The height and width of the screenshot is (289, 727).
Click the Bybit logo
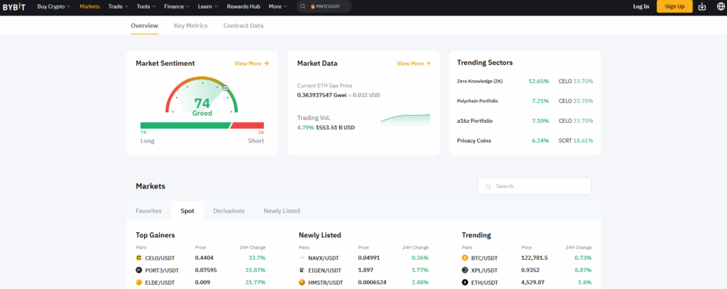coord(14,6)
